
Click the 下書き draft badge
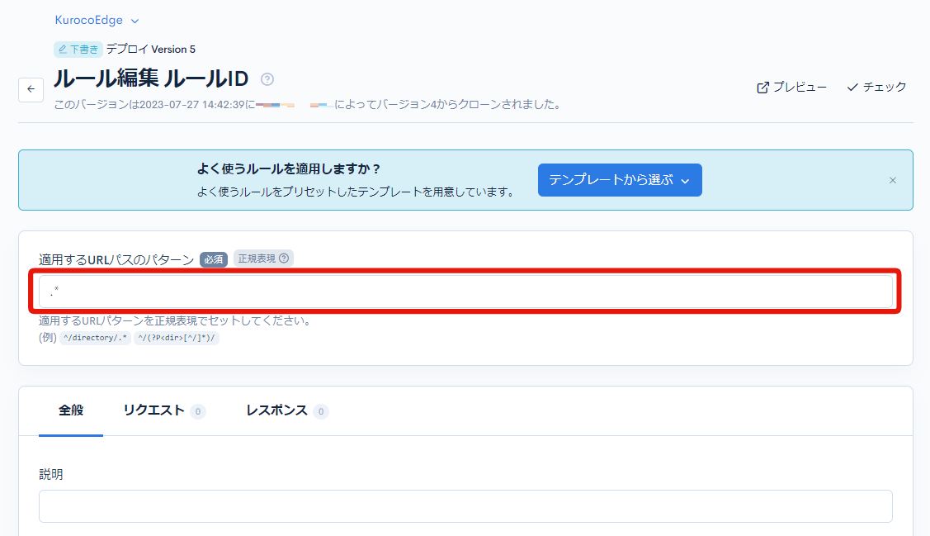click(x=78, y=50)
